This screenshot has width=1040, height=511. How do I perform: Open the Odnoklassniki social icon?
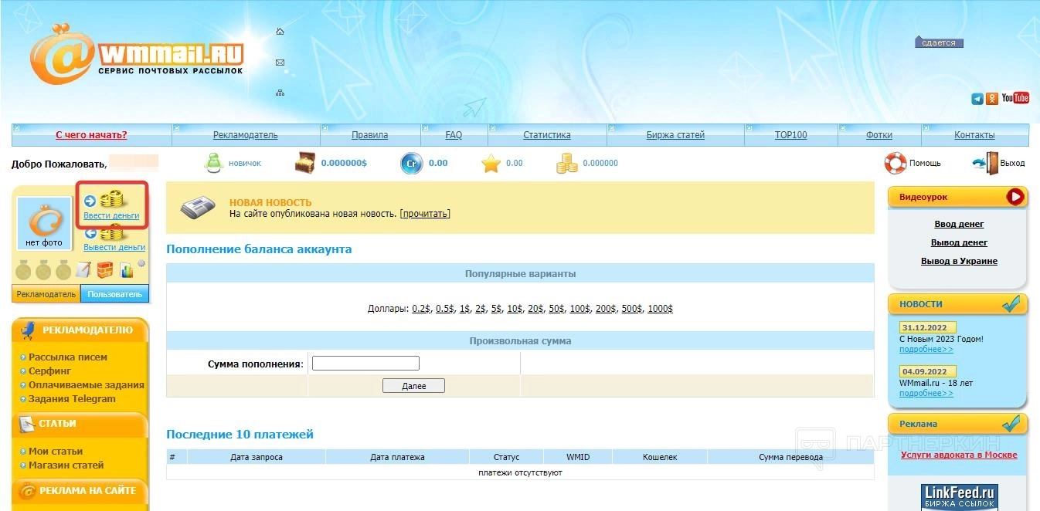click(991, 99)
